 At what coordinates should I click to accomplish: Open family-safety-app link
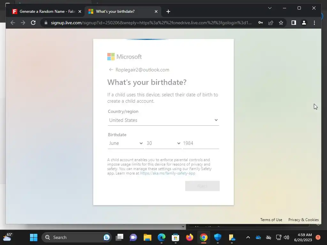coord(168,173)
